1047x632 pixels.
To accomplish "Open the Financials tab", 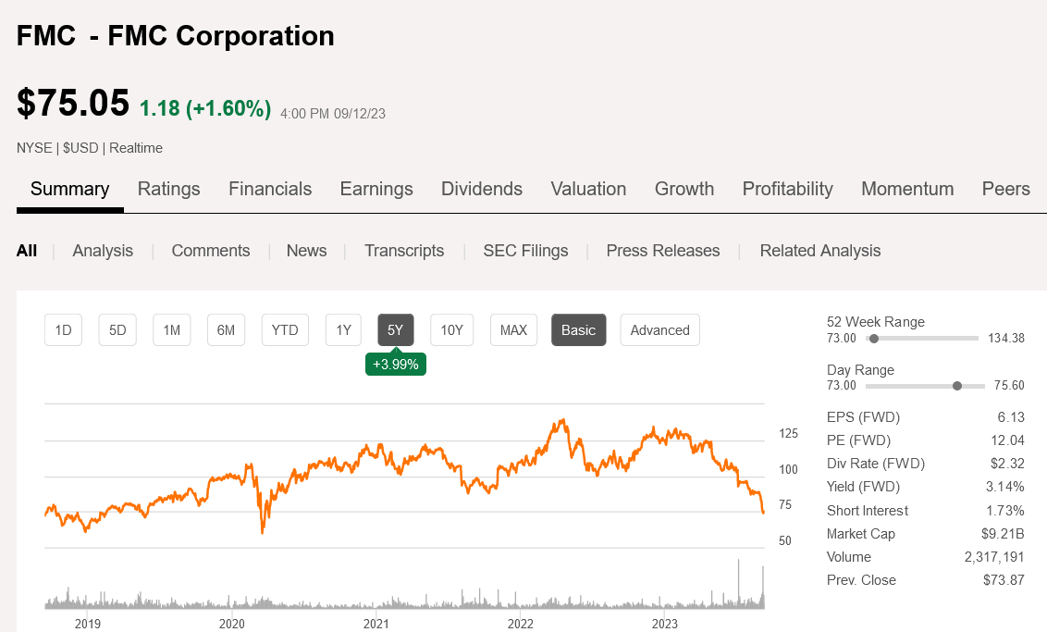I will 269,189.
